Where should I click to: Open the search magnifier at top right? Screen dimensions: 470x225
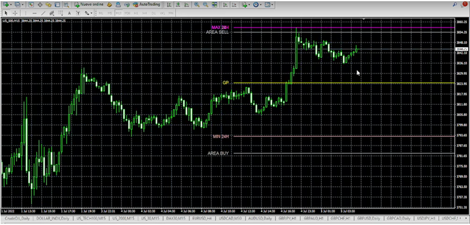point(455,4)
